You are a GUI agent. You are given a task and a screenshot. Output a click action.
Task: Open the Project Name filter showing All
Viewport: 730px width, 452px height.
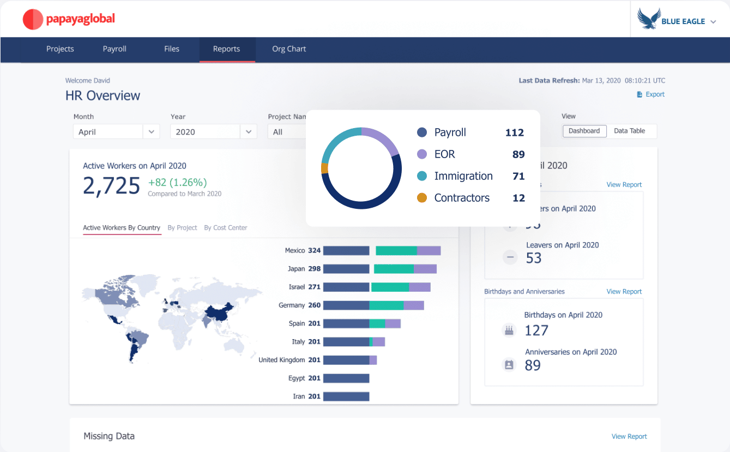point(287,131)
